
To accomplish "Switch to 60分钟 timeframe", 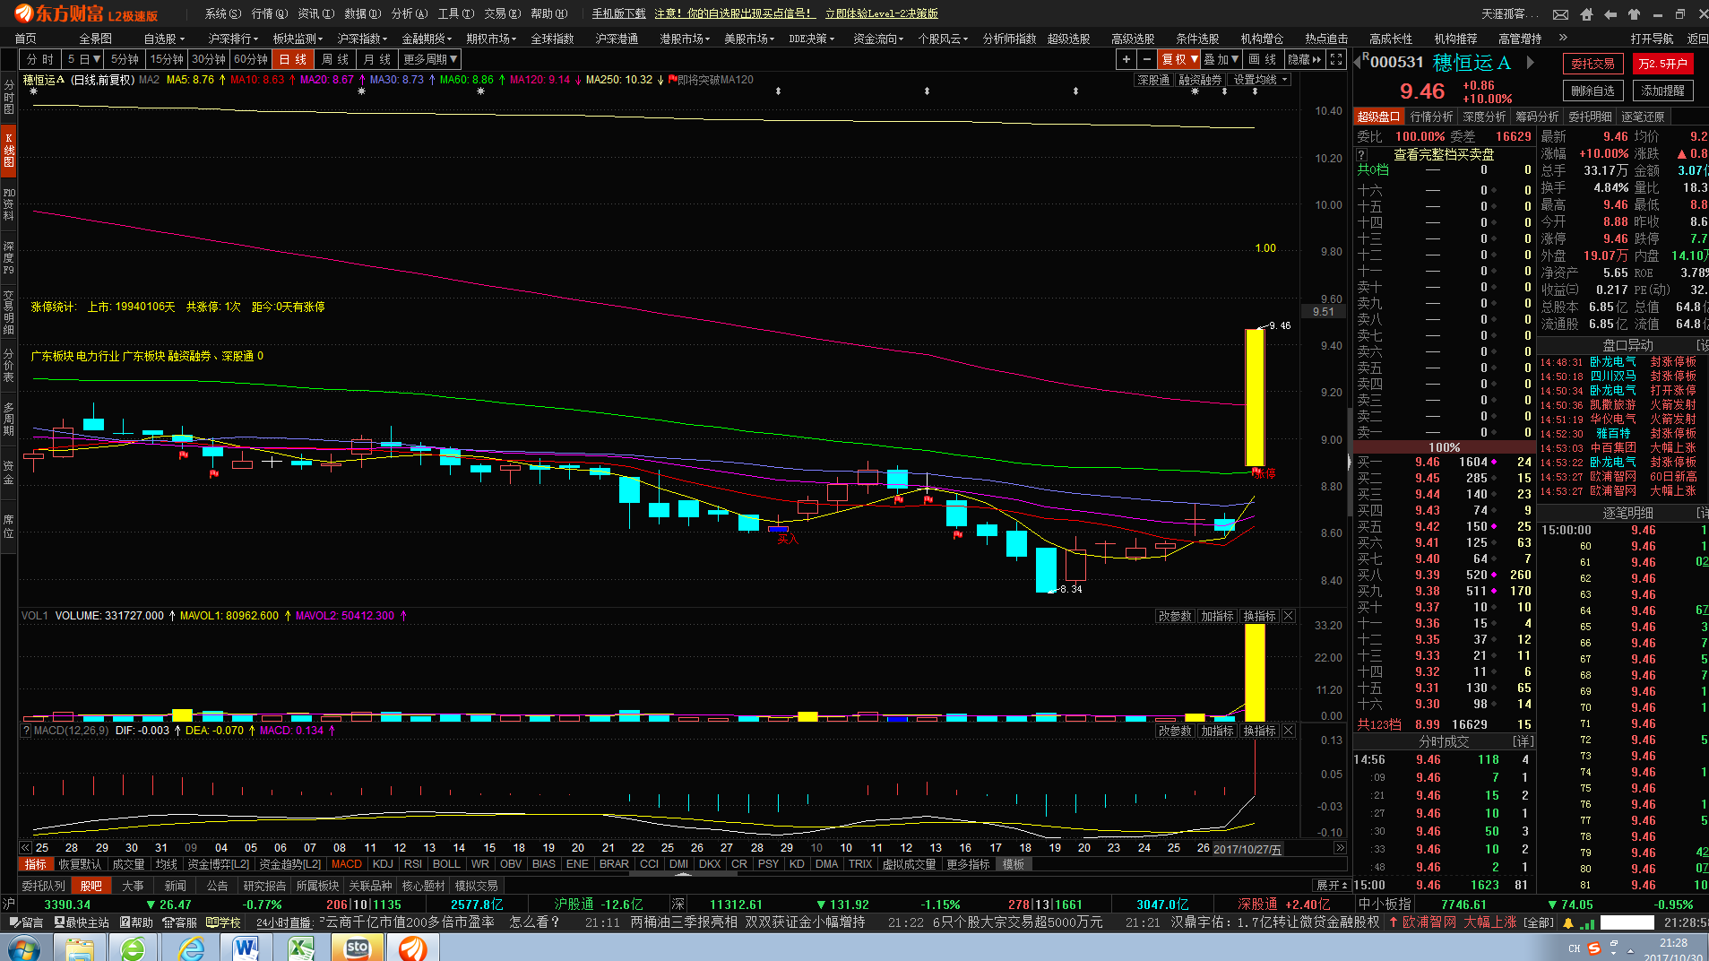I will pos(251,59).
